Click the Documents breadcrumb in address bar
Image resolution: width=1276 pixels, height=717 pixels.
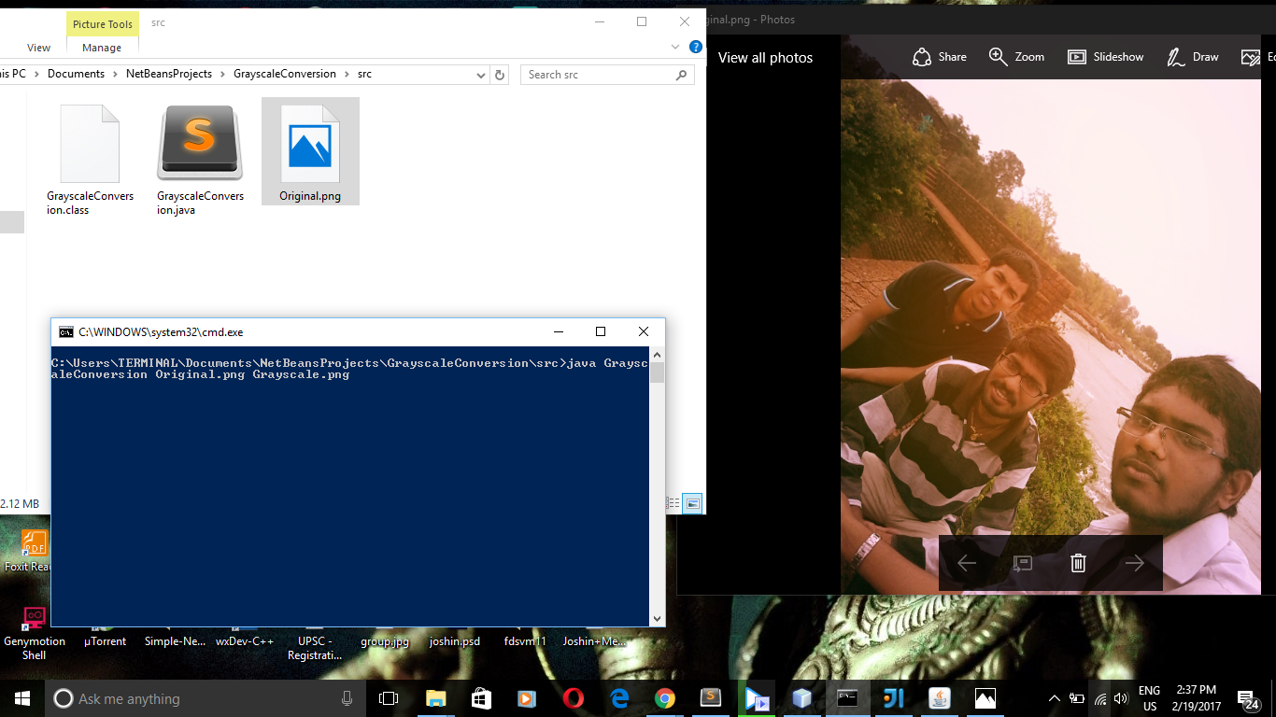[x=76, y=74]
